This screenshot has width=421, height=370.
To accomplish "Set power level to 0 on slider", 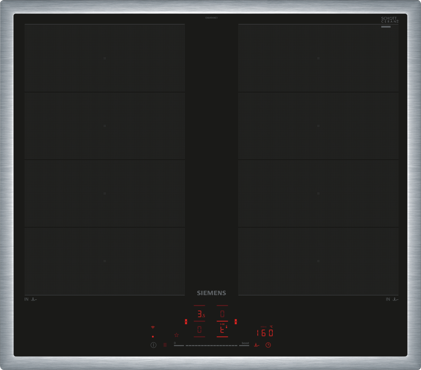I will click(x=179, y=346).
